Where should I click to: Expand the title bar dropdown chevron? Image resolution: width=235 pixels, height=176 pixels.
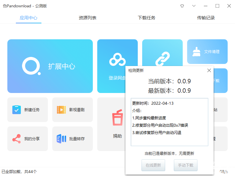(x=194, y=6)
